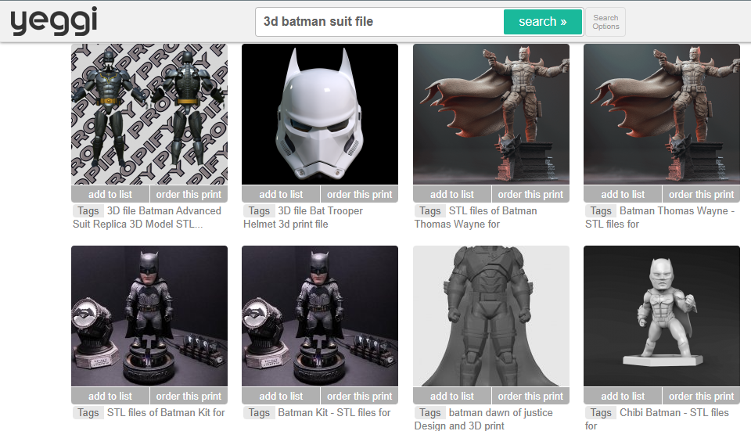The image size is (751, 431).
Task: Click Tags for 'Batman Kit - STL files for'
Action: [x=259, y=413]
